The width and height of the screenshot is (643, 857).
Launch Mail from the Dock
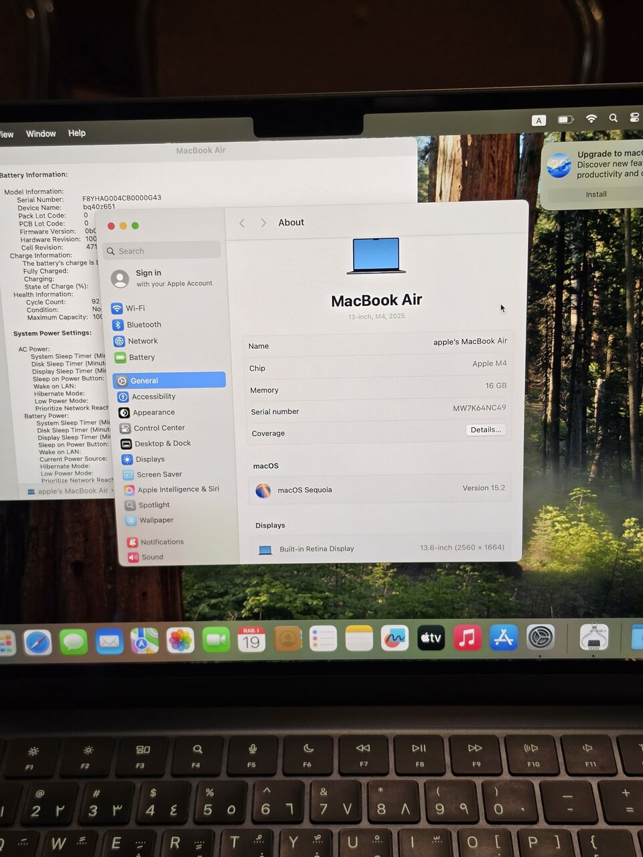click(x=109, y=641)
